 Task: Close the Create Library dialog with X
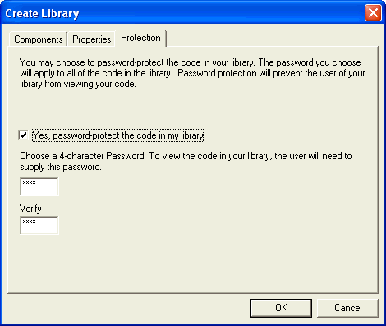[373, 12]
